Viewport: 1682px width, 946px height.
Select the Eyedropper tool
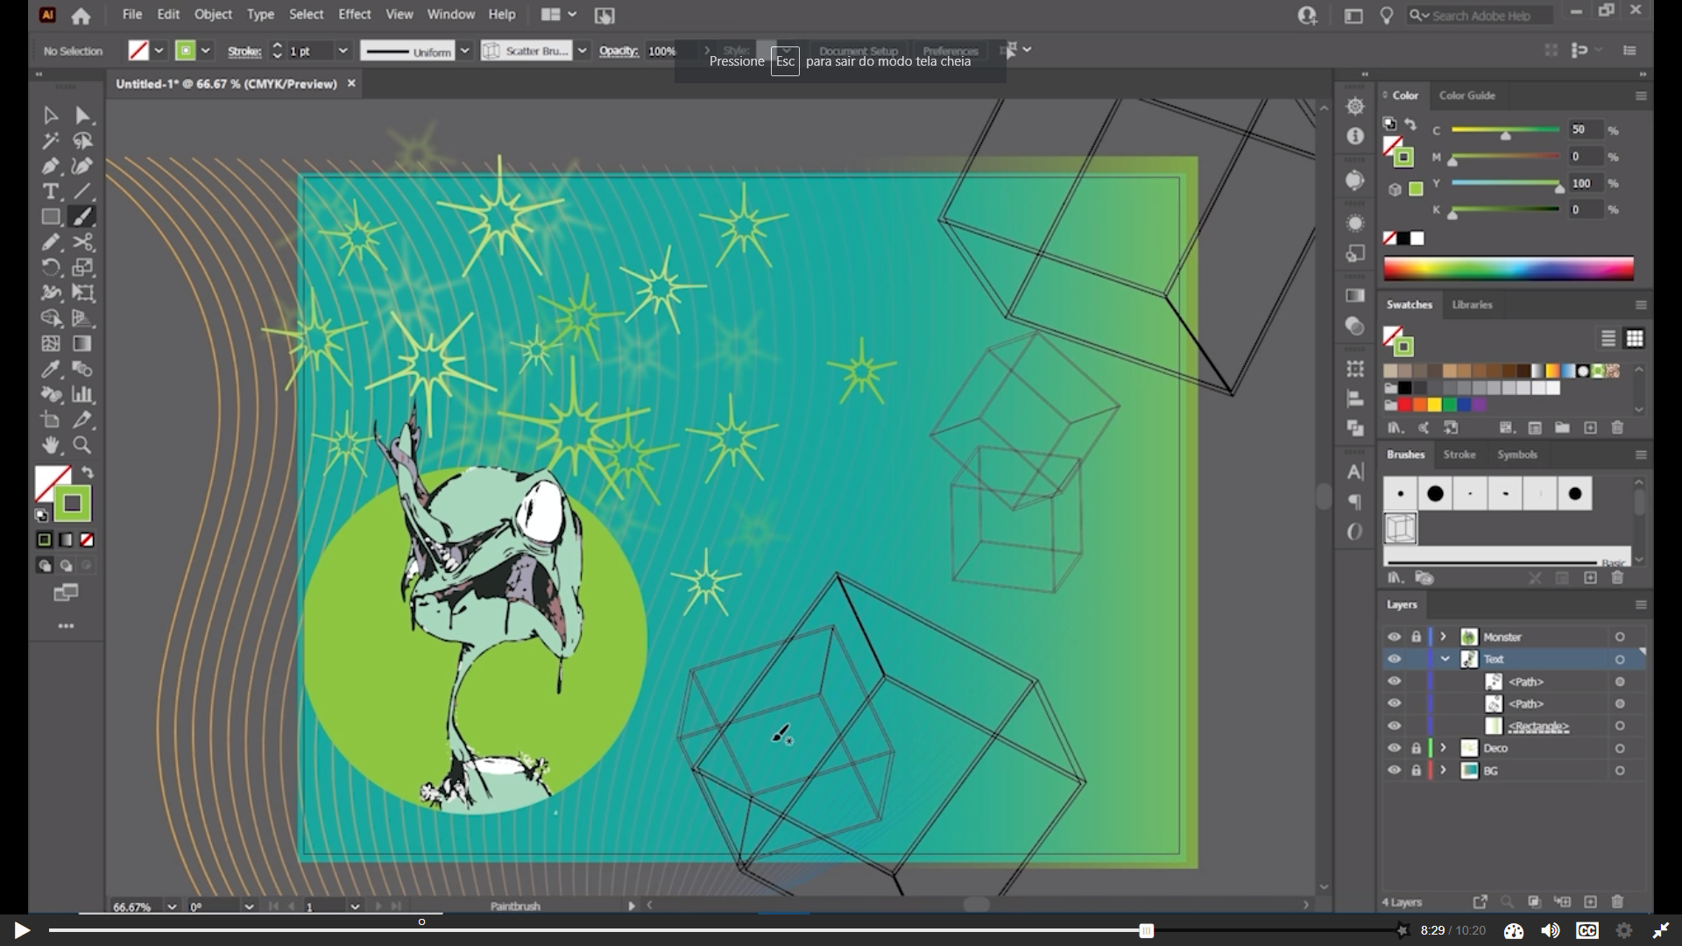[51, 369]
